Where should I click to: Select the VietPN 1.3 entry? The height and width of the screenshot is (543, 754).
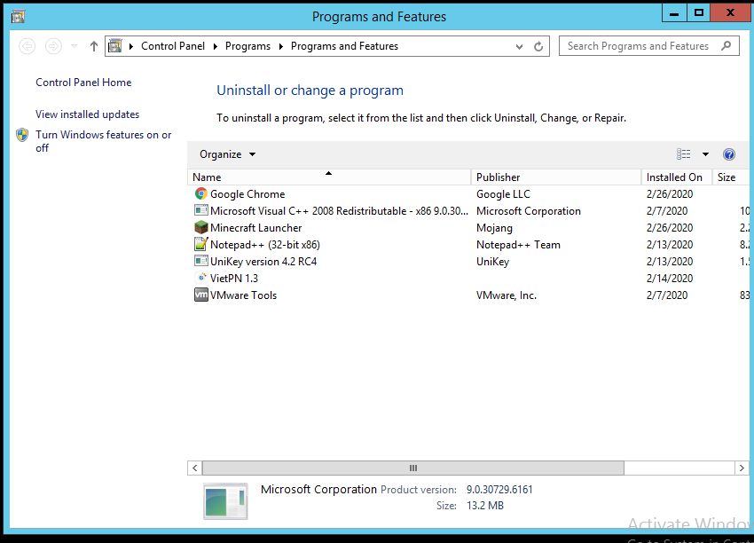234,278
